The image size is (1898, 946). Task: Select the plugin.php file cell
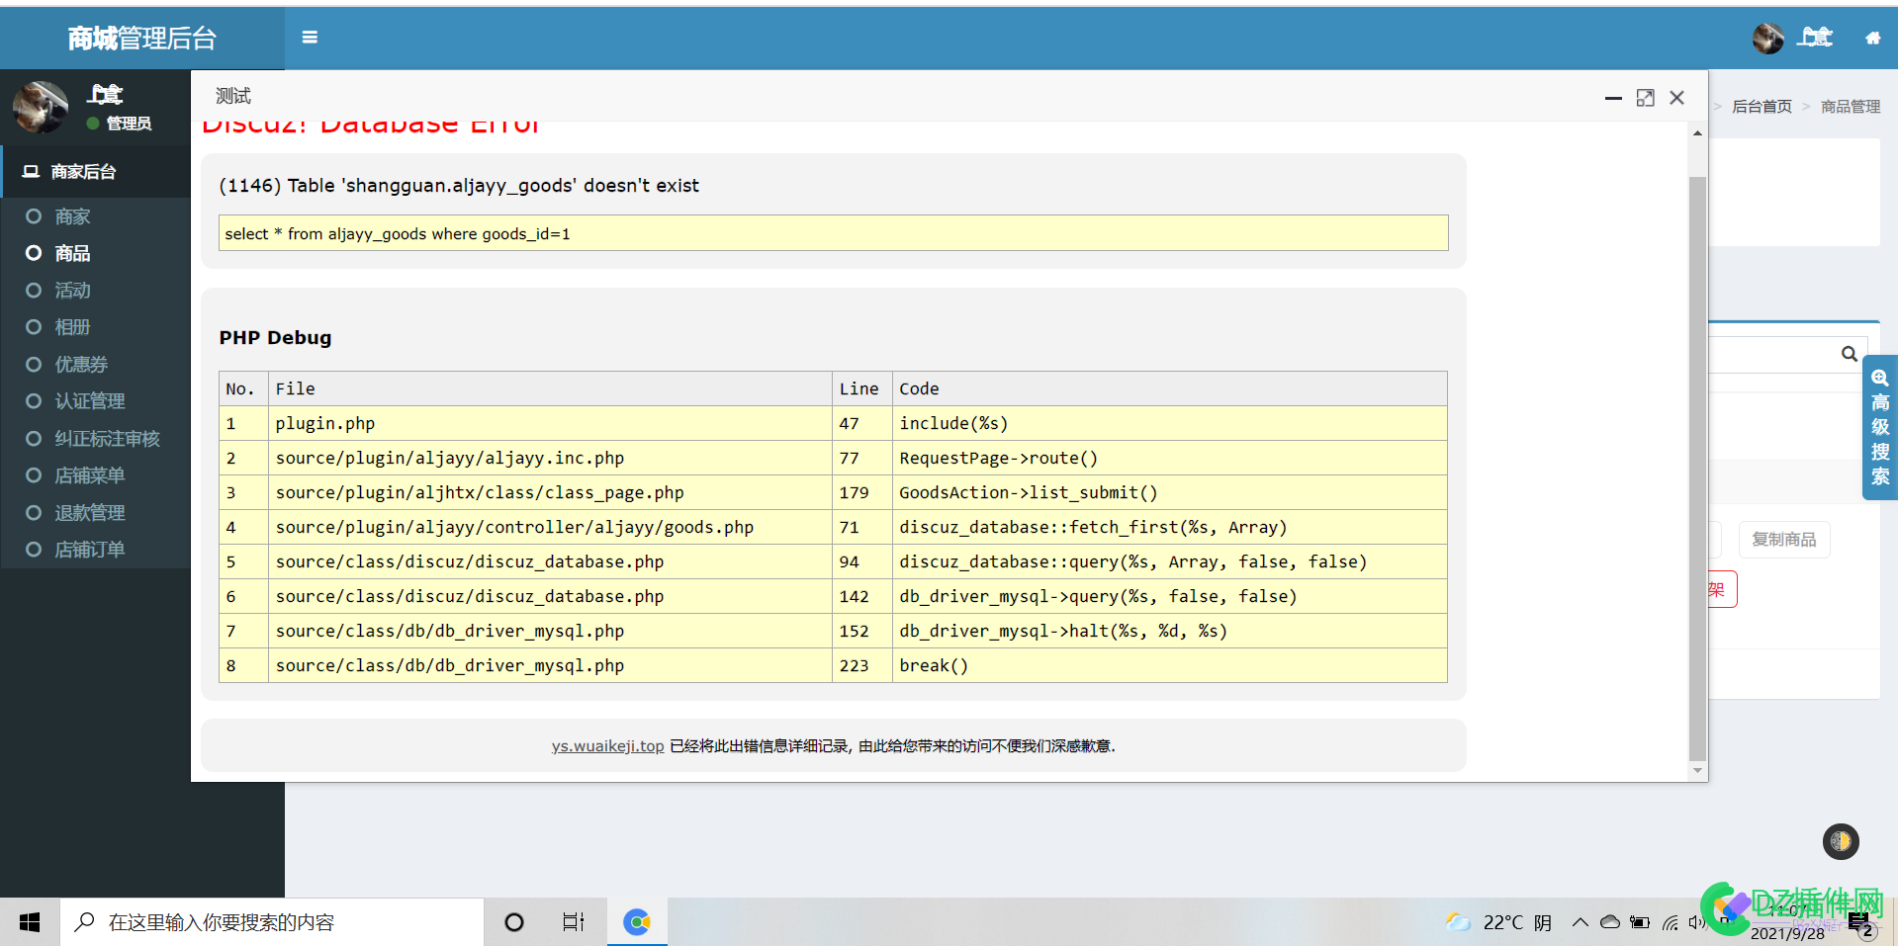coord(550,423)
